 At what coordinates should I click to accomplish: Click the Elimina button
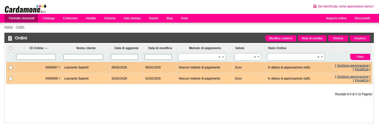coord(338,38)
